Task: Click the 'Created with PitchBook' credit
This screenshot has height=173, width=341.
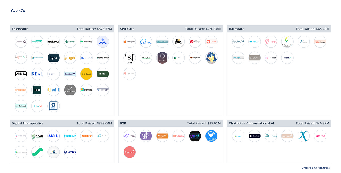Action: pyautogui.click(x=316, y=168)
